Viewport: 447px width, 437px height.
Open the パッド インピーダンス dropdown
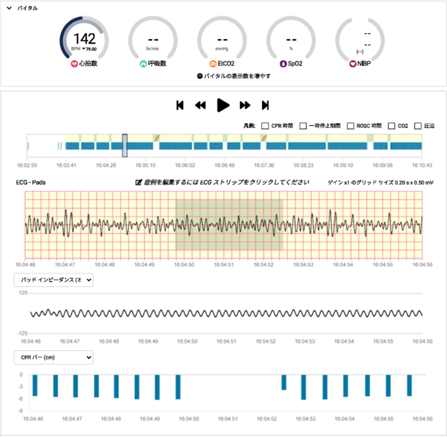coord(54,280)
